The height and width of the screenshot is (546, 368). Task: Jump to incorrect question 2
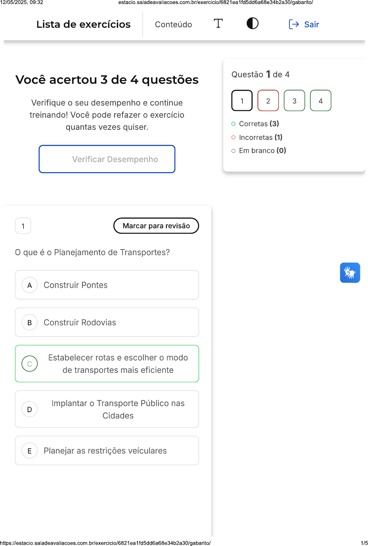[268, 101]
